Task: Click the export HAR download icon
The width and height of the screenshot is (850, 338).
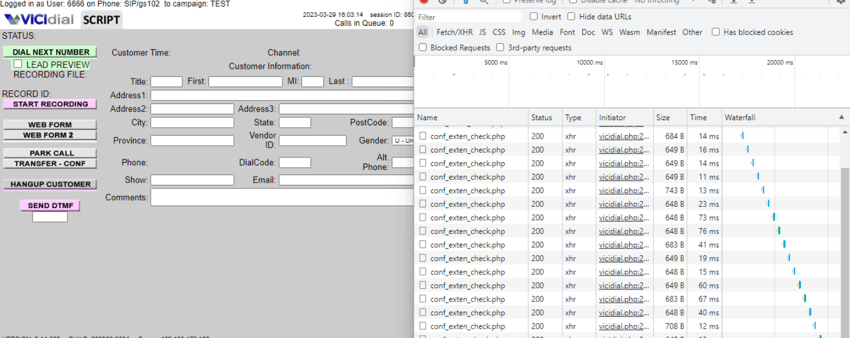Action: [752, 2]
